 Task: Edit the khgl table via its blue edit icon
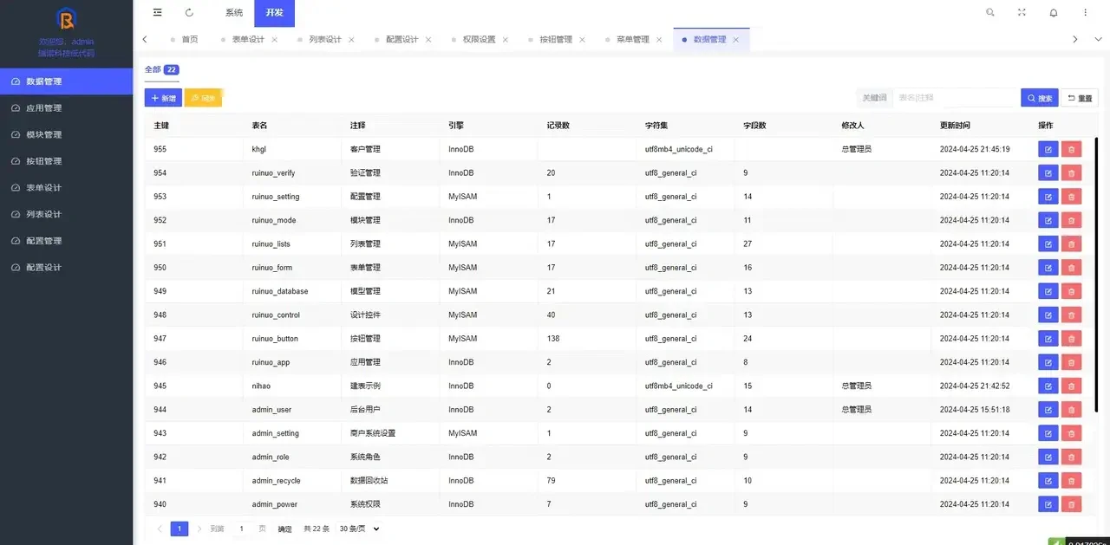pos(1048,149)
